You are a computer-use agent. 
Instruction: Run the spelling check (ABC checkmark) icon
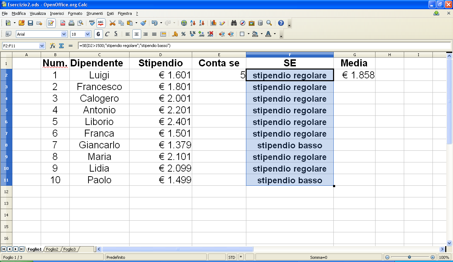(92, 23)
